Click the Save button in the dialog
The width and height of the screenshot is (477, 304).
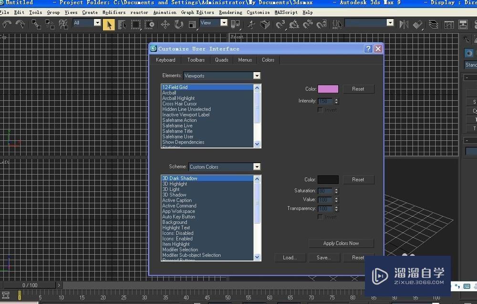324,257
